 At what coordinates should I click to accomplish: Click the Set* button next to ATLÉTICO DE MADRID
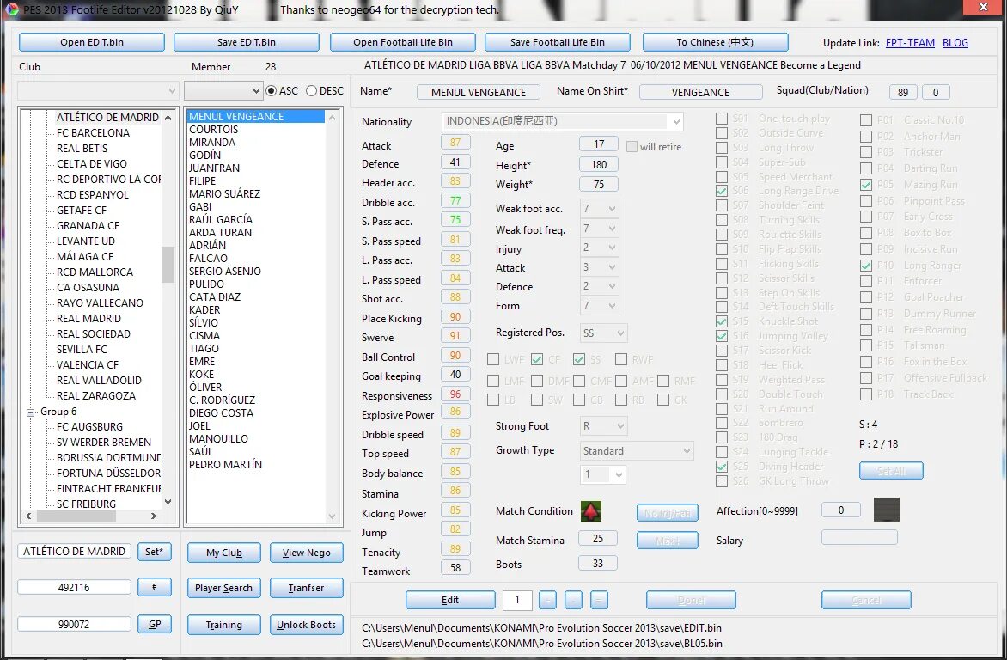point(155,552)
